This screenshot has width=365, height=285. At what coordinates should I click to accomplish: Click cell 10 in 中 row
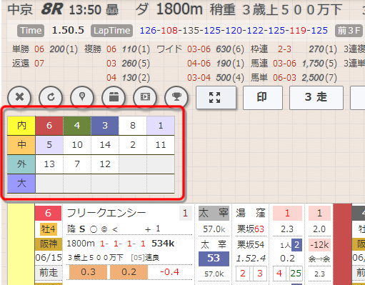pos(77,145)
